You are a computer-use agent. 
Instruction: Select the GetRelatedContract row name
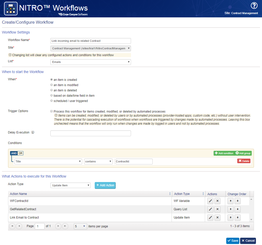(x=23, y=209)
